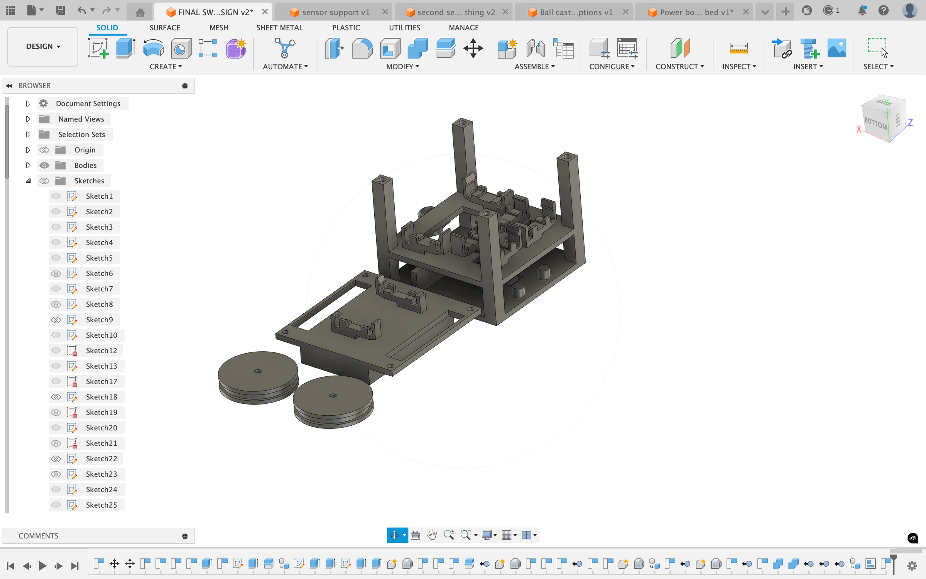Select the Fillet tool under Modify
This screenshot has width=926, height=579.
click(x=362, y=48)
